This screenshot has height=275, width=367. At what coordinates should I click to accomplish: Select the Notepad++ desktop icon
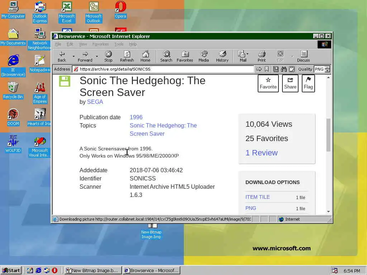39,63
